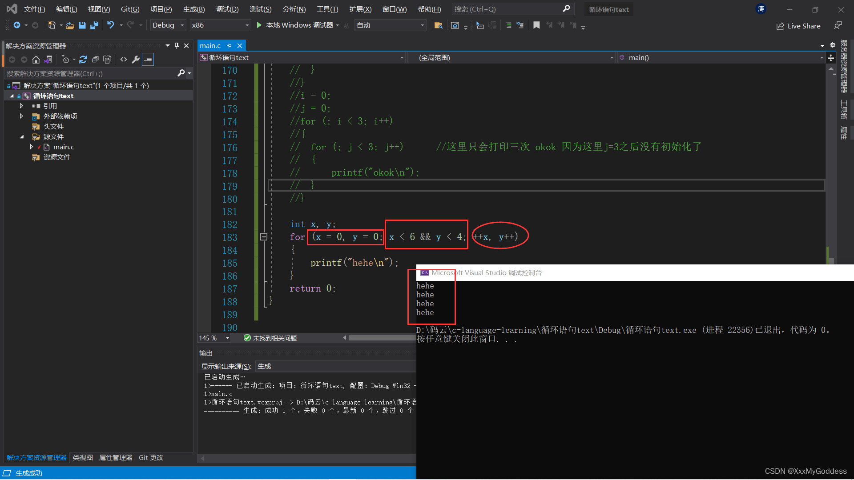Open the 调试(D) menu
Screen dimensions: 854x480
click(x=227, y=9)
